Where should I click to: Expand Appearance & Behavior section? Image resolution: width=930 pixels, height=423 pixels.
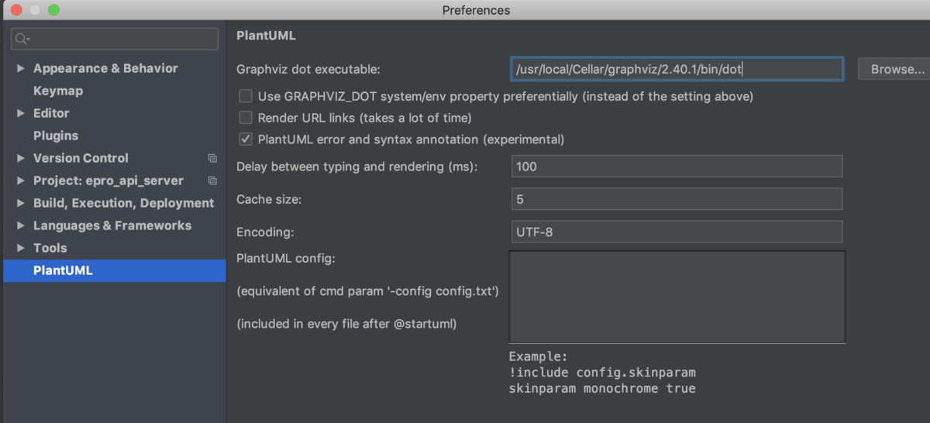click(x=21, y=68)
